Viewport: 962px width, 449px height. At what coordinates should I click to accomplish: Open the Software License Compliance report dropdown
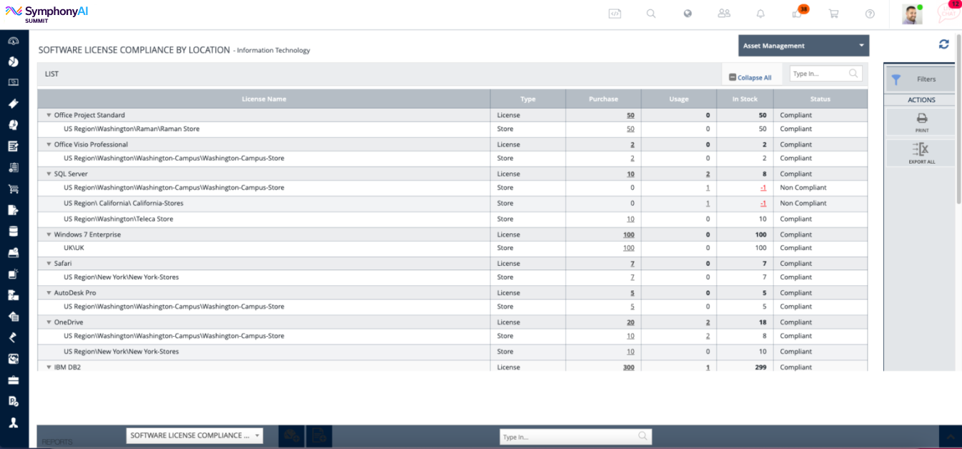tap(194, 435)
